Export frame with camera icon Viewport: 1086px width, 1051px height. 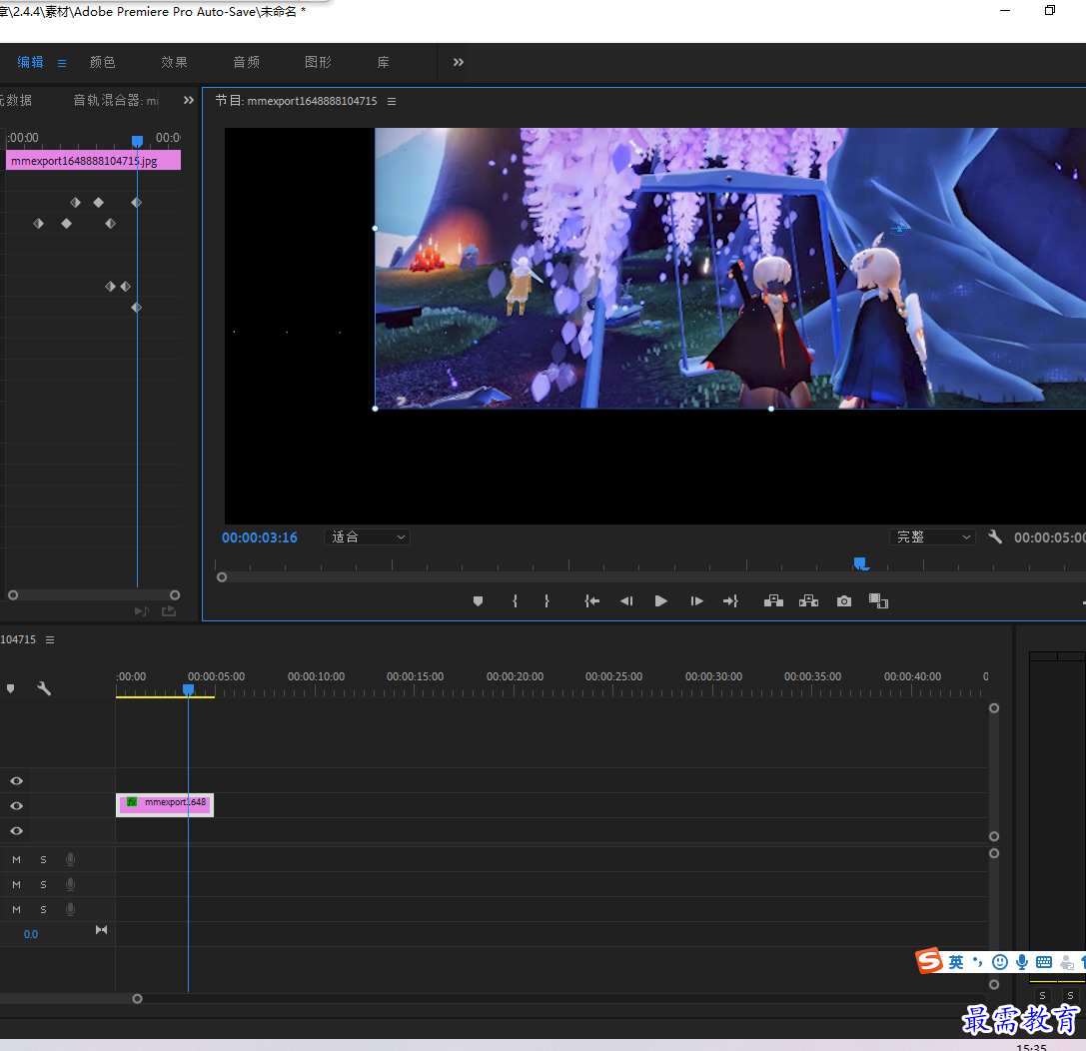[x=843, y=601]
